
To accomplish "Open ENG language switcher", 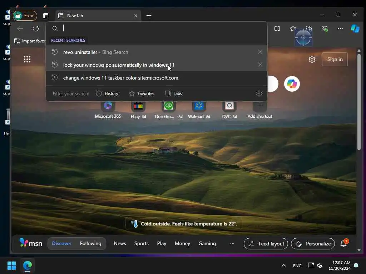I will (x=297, y=265).
